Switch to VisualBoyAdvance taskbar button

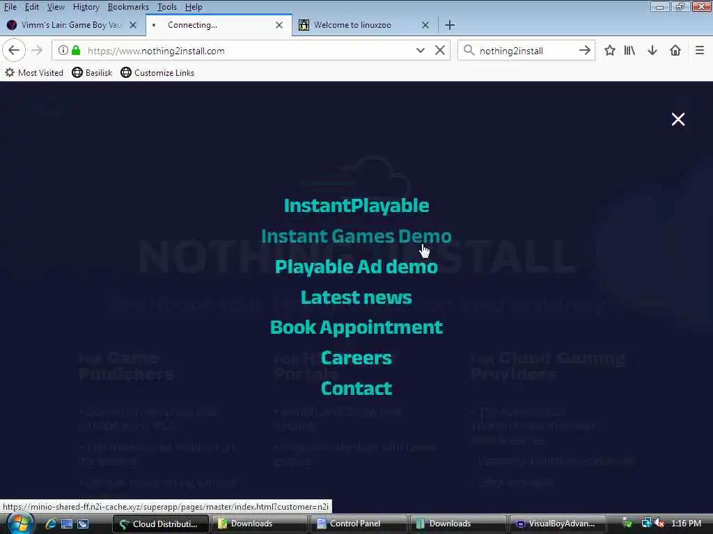[557, 524]
